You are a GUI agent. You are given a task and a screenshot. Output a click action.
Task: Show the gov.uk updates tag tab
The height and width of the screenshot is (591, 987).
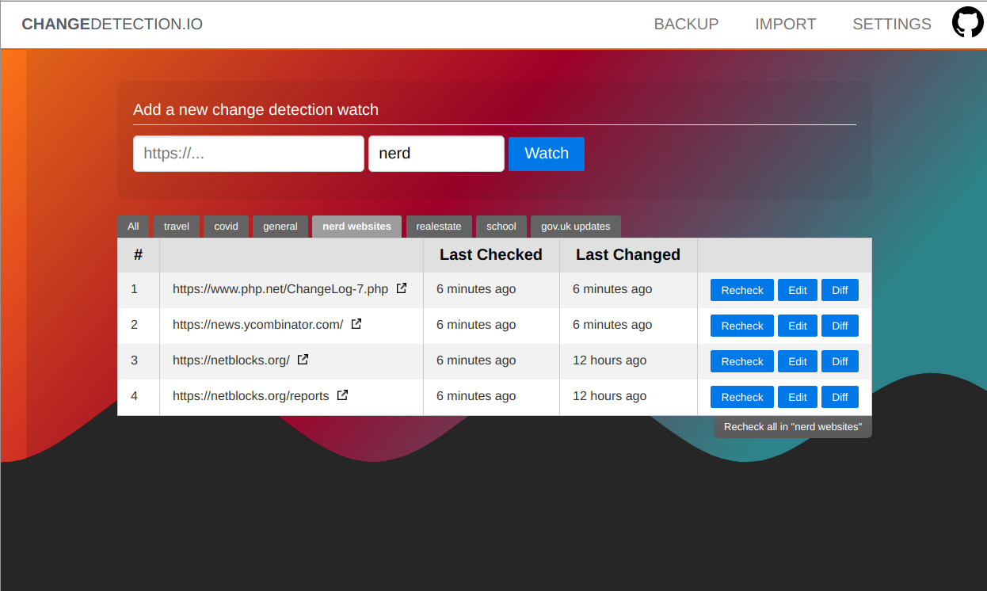pos(575,227)
